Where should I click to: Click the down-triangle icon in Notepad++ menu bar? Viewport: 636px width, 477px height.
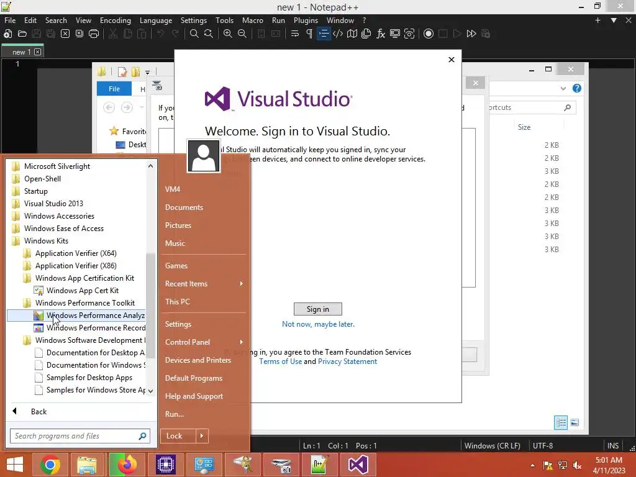pyautogui.click(x=614, y=20)
